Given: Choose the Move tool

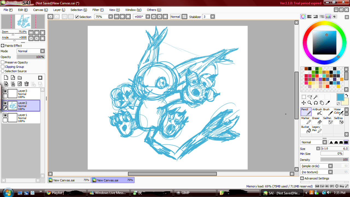Looking at the screenshot, I should 304,103.
